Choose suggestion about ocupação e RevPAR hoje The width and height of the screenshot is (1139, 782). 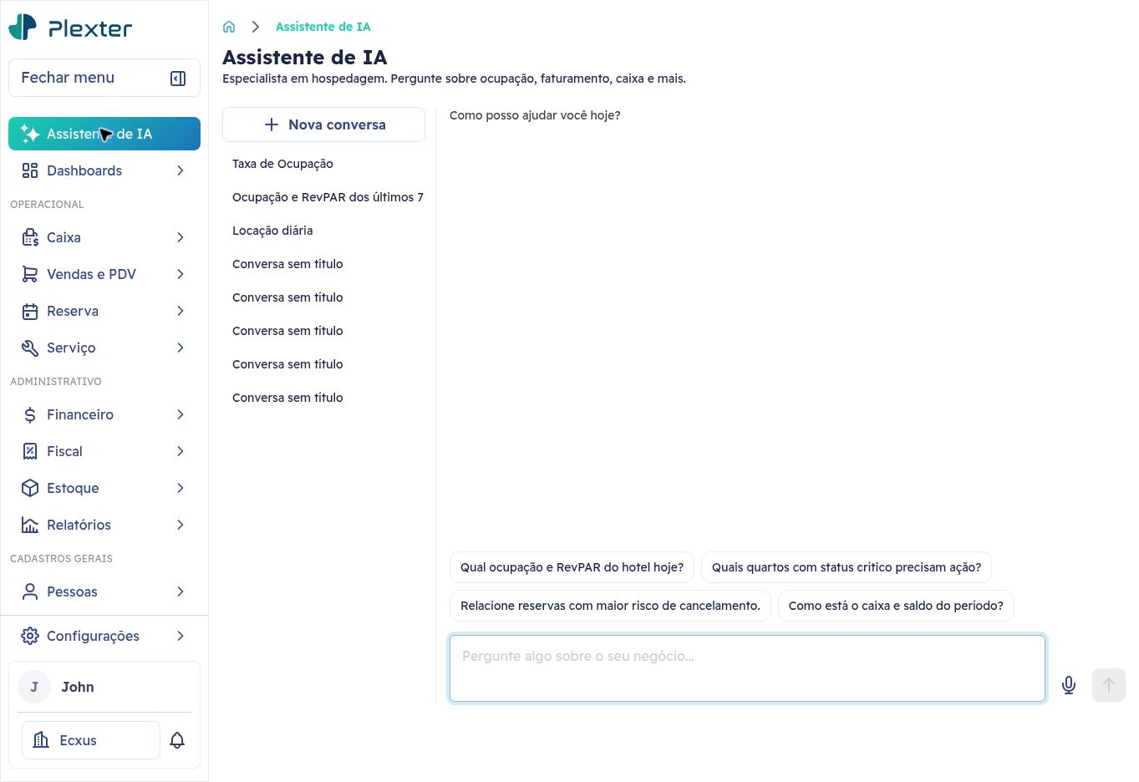point(572,567)
